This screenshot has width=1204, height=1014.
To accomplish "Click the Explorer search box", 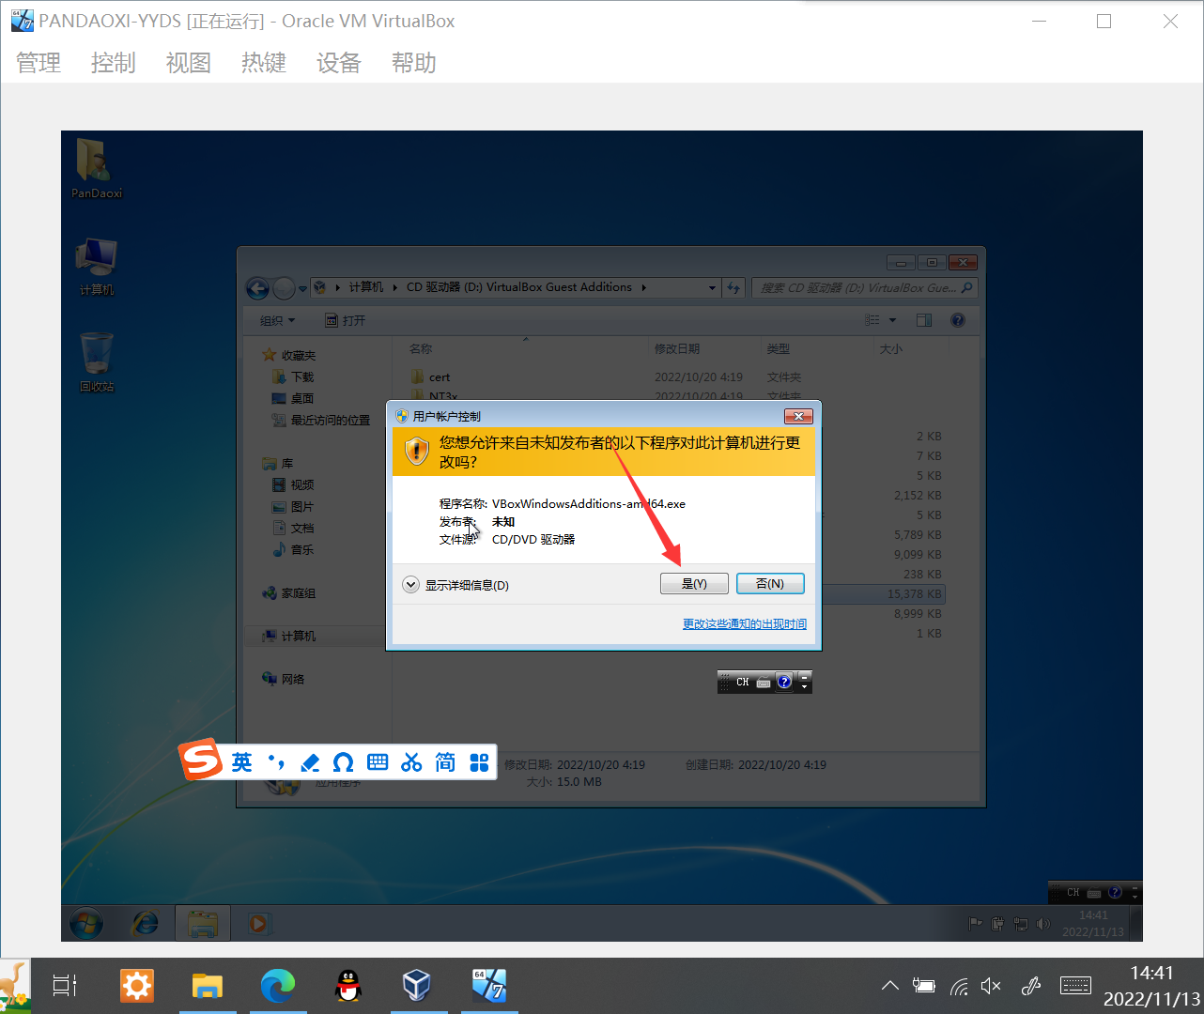I will 864,288.
